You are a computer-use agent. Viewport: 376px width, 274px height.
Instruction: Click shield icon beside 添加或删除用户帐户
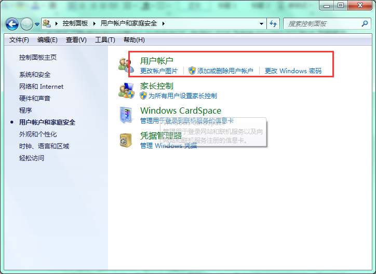192,71
